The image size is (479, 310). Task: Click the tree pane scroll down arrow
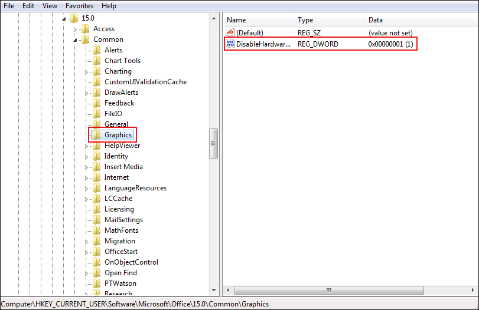coord(214,291)
